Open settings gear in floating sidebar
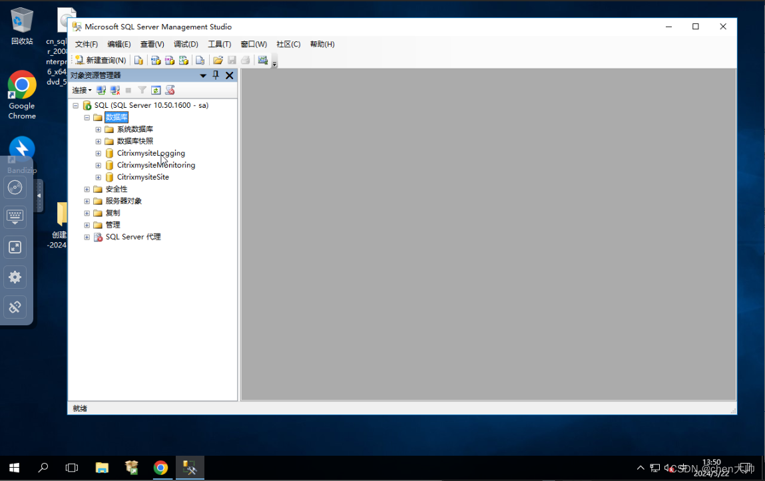Image resolution: width=765 pixels, height=481 pixels. (x=15, y=277)
